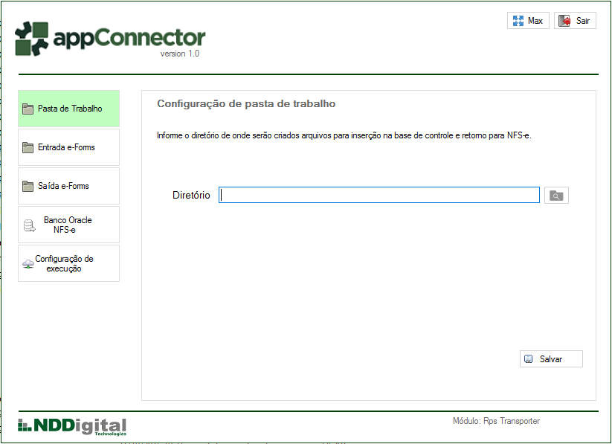612x444 pixels.
Task: Click the browse folder icon beside Diretório
Action: (x=556, y=196)
